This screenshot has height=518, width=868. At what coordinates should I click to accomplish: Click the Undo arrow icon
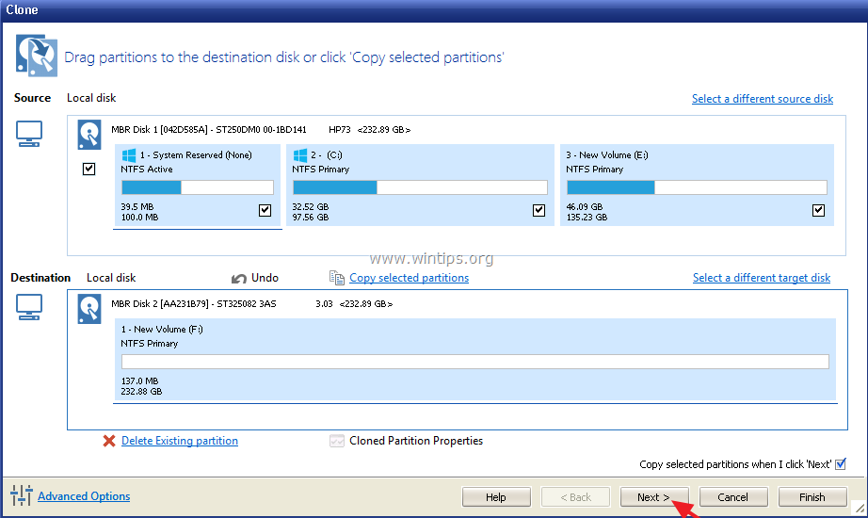pyautogui.click(x=239, y=278)
